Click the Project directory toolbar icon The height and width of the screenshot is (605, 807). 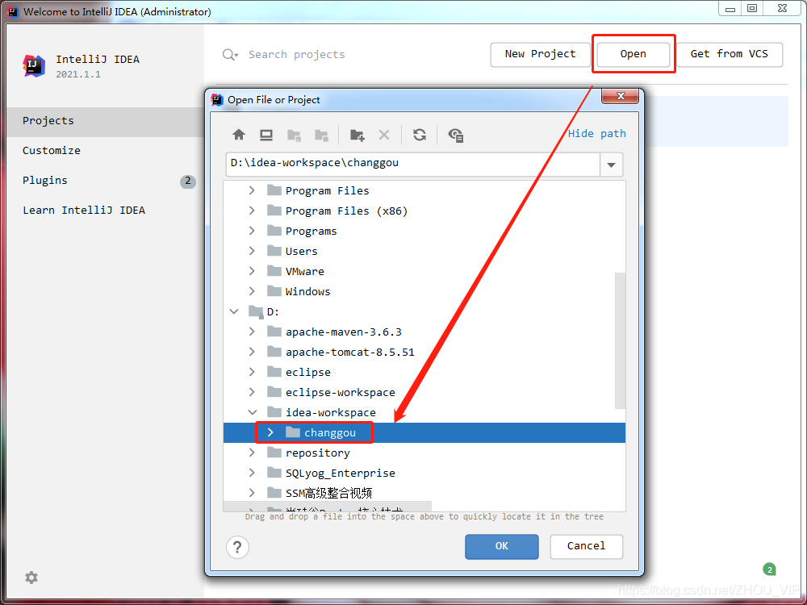[294, 136]
